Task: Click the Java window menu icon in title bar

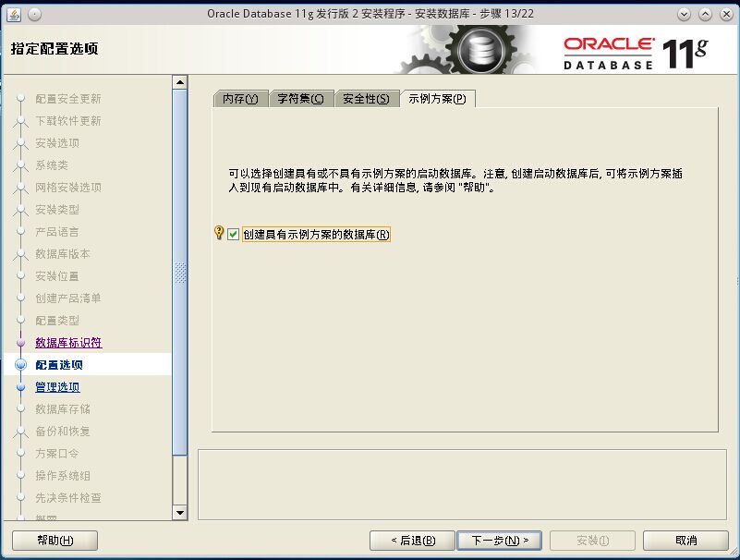Action: pos(14,14)
